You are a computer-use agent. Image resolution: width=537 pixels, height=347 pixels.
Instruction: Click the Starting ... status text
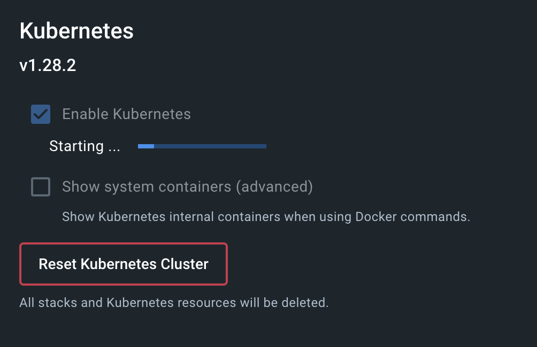pos(84,146)
